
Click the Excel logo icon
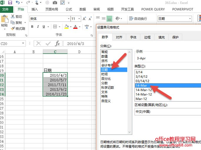point(3,3)
